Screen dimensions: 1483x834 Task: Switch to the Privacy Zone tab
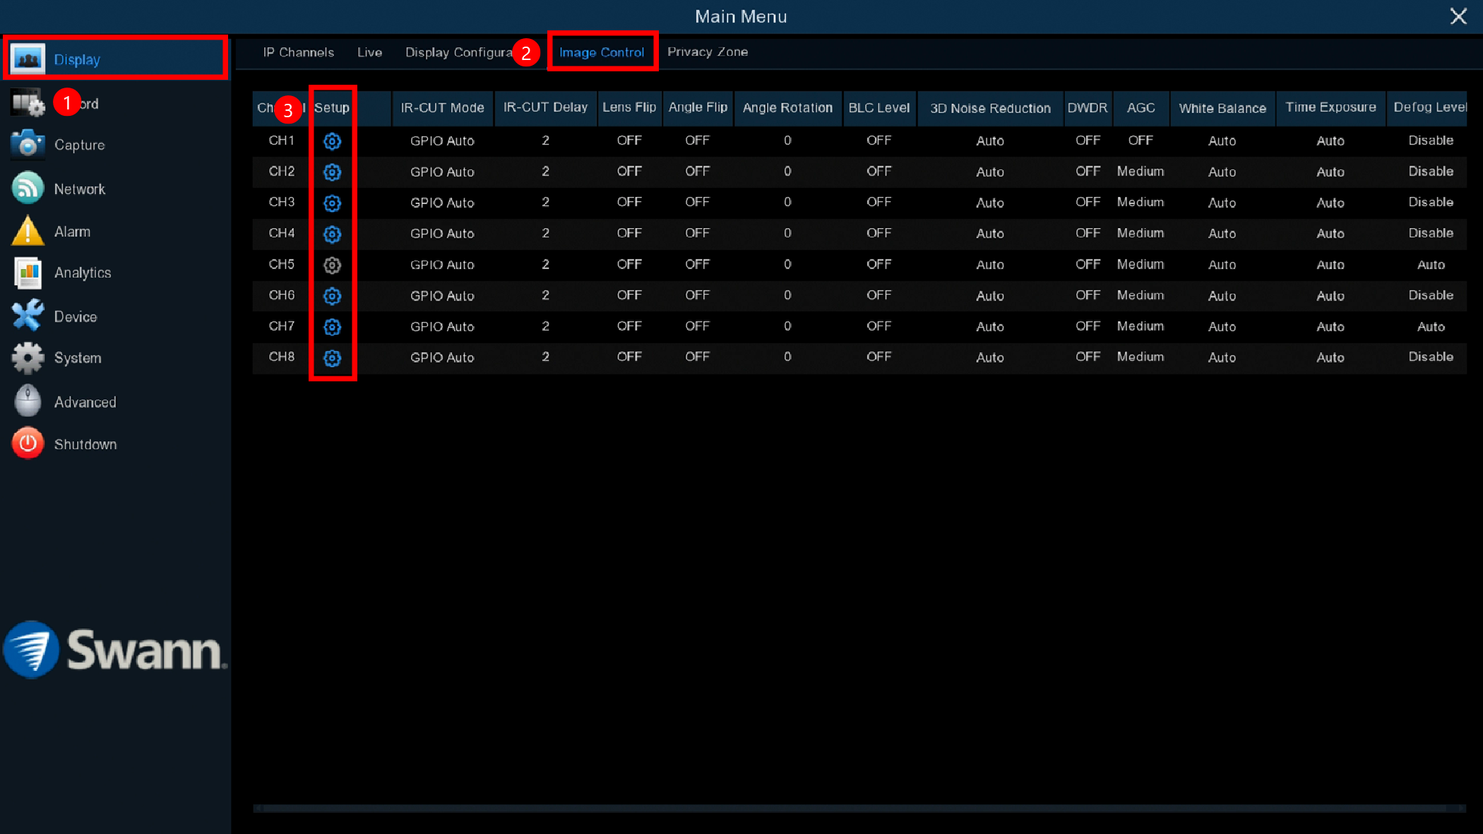click(707, 52)
